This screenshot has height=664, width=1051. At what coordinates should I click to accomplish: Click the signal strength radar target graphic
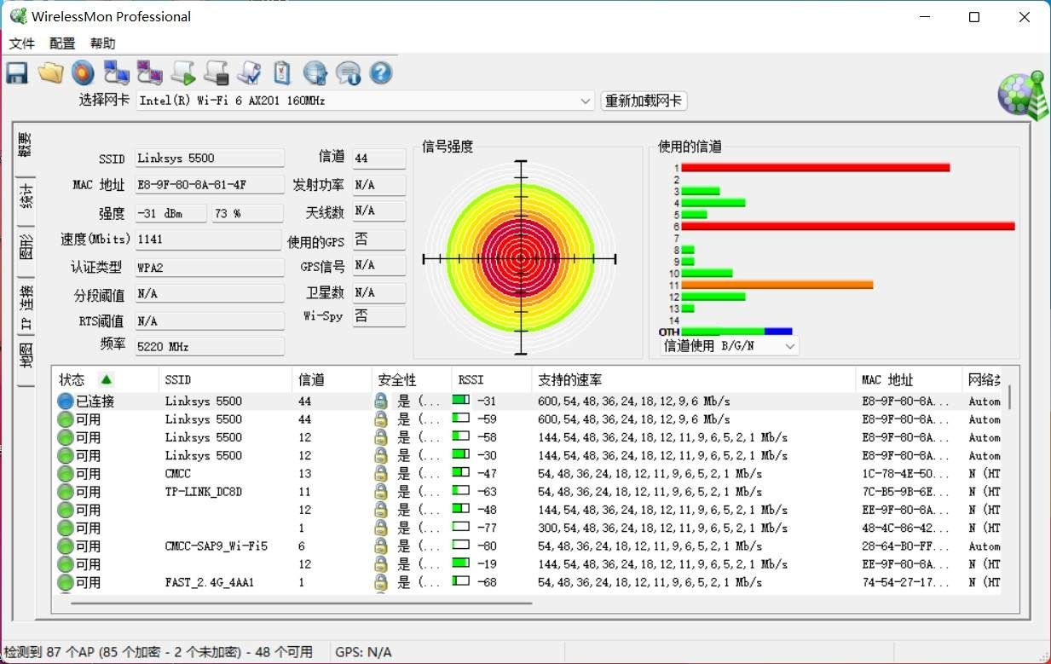(x=519, y=257)
